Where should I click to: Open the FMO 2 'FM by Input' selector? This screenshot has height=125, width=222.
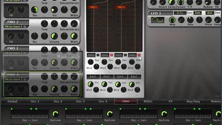pos(12,26)
